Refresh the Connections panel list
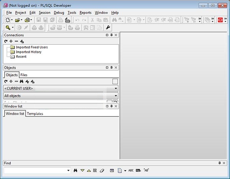The width and height of the screenshot is (230, 179). pyautogui.click(x=6, y=41)
